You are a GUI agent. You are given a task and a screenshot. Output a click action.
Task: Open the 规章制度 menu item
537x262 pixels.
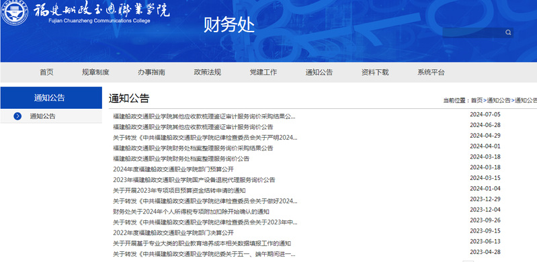tap(95, 73)
